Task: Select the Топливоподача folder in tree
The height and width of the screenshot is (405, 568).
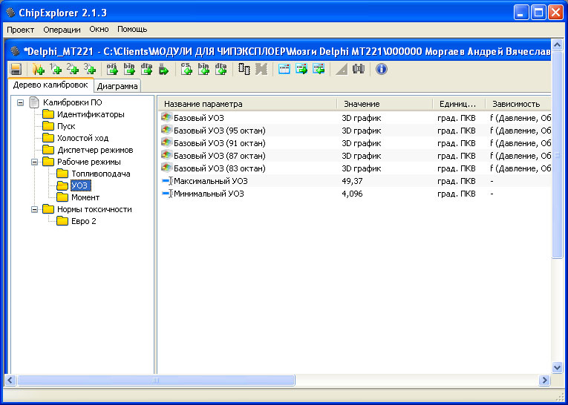Action: click(100, 174)
